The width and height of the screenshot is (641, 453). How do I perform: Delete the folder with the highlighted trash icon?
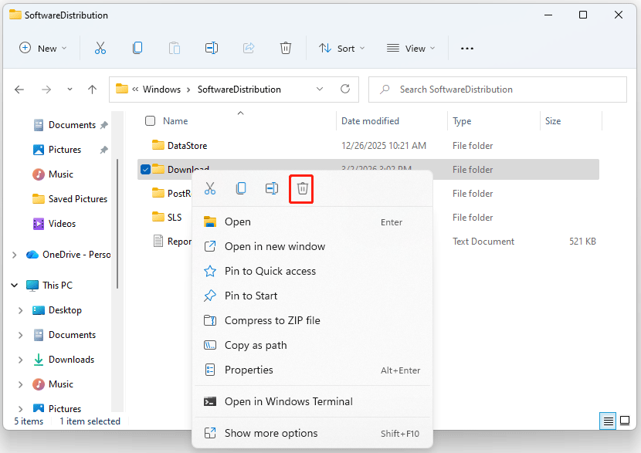pyautogui.click(x=301, y=188)
